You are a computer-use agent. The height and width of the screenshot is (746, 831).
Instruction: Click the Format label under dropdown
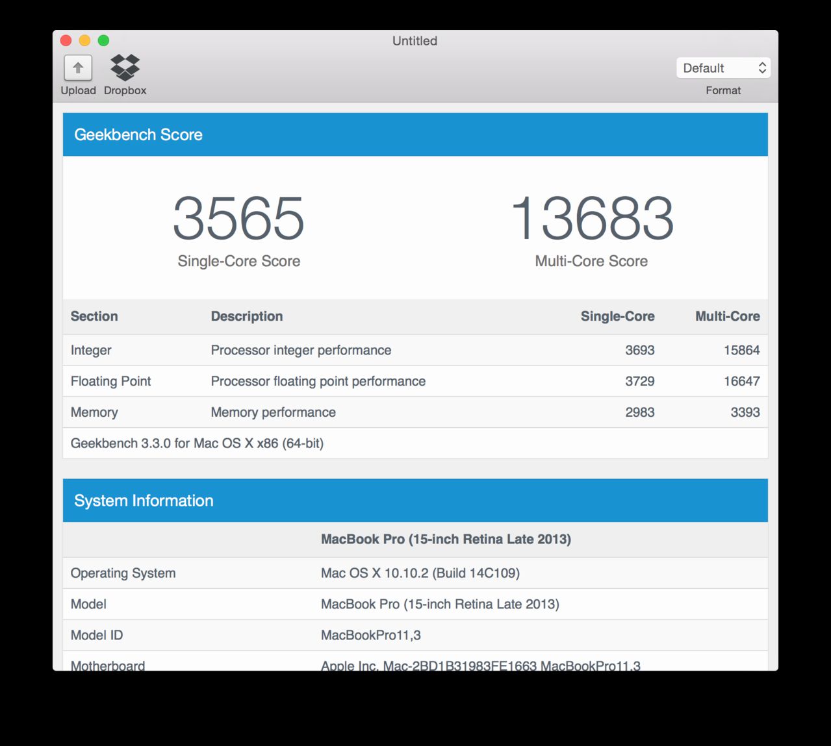723,90
